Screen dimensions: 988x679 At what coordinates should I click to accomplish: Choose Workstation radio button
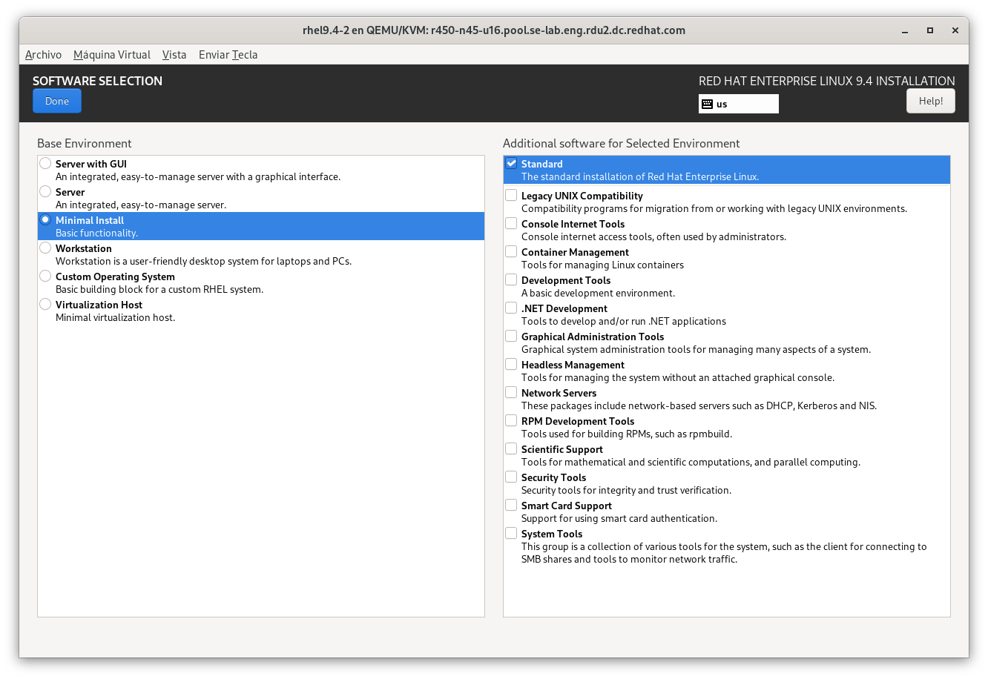pos(45,248)
